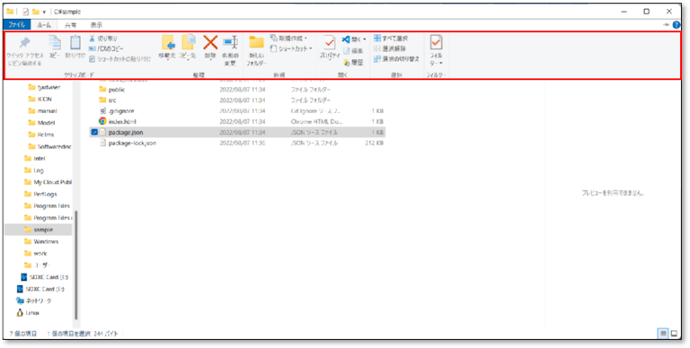Open the blue Help question mark icon

click(x=677, y=25)
